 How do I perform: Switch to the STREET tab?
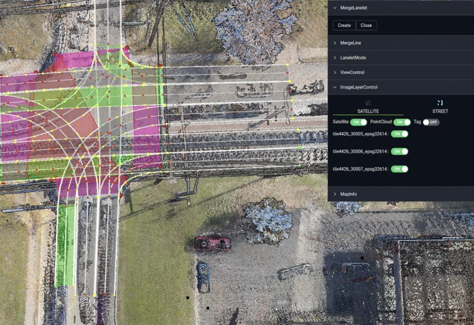coord(440,111)
